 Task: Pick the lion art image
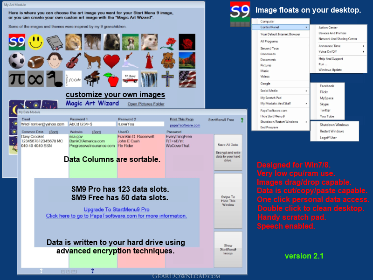(x=74, y=42)
